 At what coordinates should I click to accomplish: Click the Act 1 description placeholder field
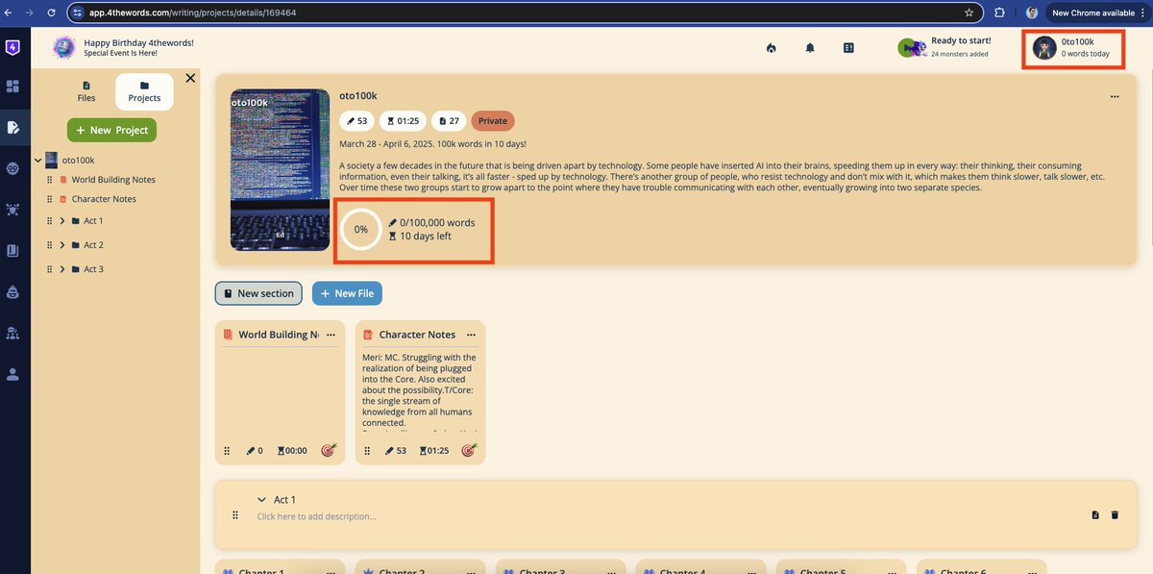pos(317,516)
